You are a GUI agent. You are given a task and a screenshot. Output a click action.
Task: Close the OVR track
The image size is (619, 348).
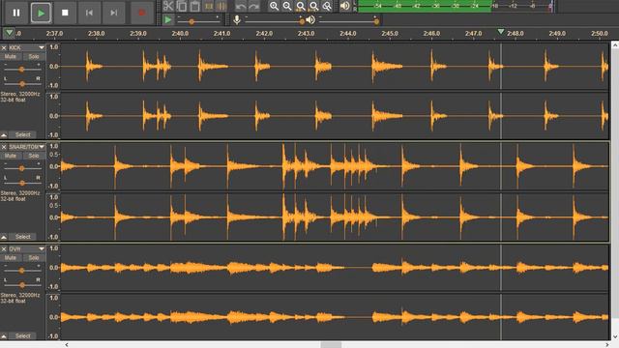[4, 249]
